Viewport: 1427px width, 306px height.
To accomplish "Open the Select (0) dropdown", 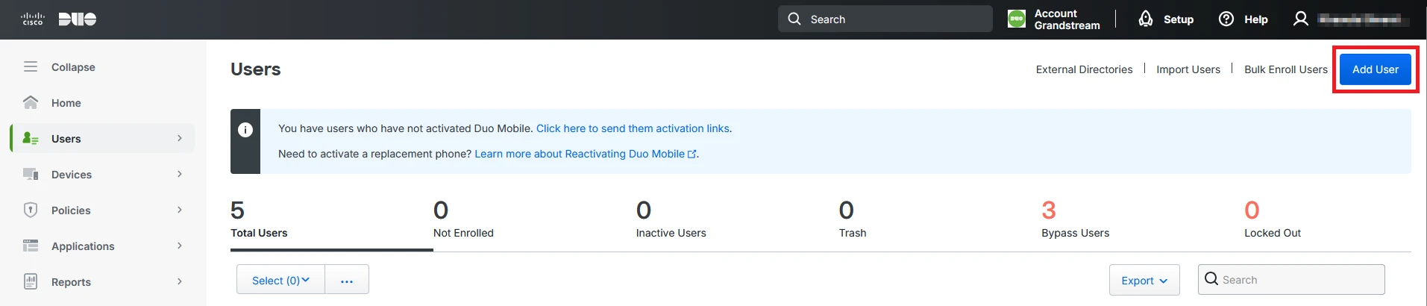I will pos(280,280).
